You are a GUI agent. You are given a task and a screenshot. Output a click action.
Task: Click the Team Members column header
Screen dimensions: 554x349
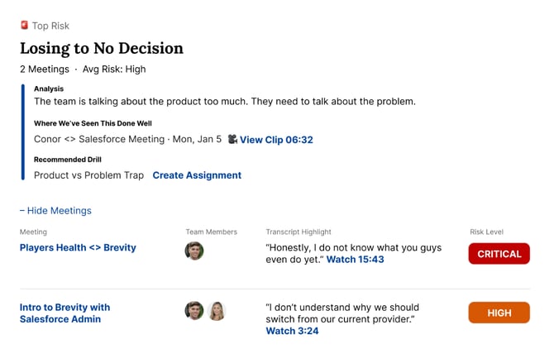(x=211, y=232)
